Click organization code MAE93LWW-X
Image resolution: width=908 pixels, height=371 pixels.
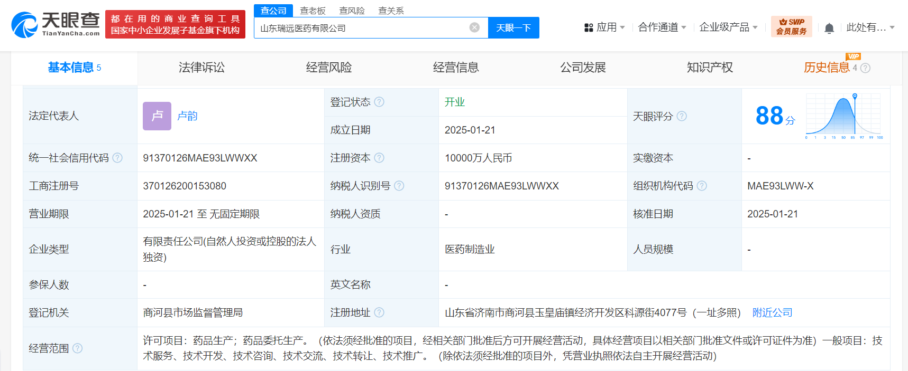(x=780, y=186)
